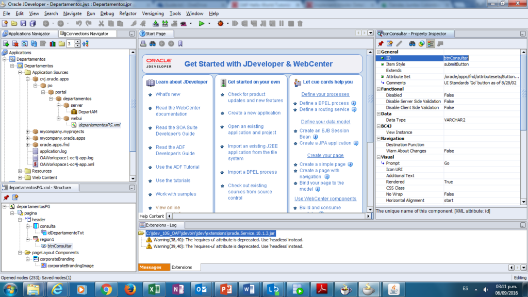The image size is (528, 297).
Task: Click the red pin in the Structure panel
Action: [x=6, y=197]
